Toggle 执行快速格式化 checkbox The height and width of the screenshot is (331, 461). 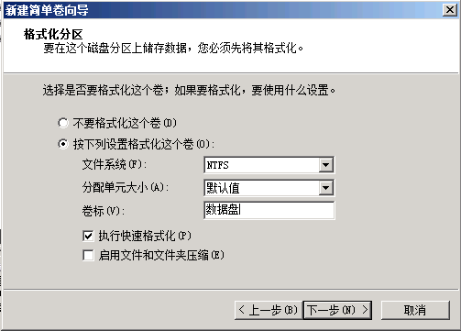tap(88, 236)
